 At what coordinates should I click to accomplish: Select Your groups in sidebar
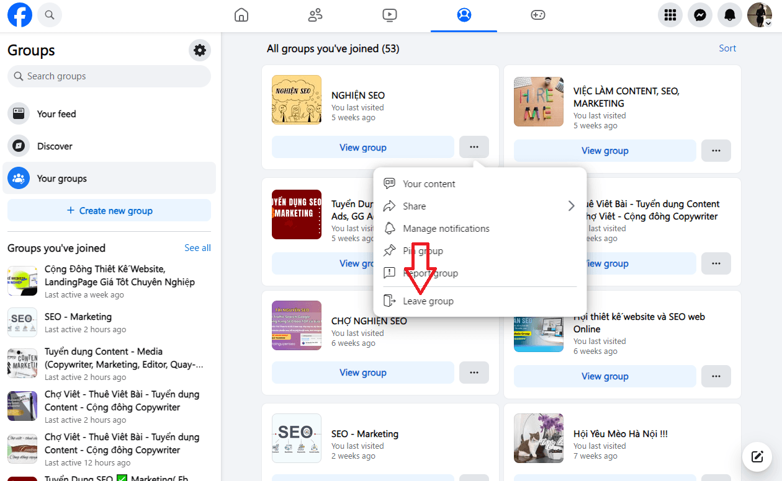pos(109,179)
